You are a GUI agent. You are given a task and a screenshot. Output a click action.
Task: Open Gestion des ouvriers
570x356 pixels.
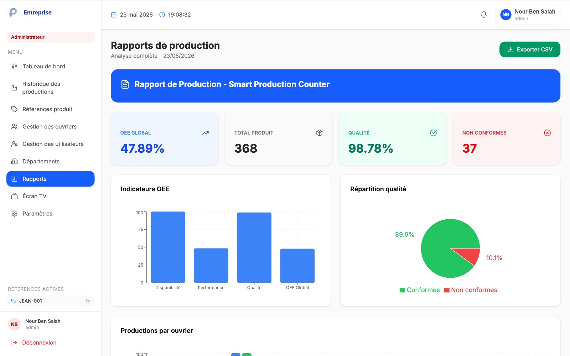pos(51,127)
